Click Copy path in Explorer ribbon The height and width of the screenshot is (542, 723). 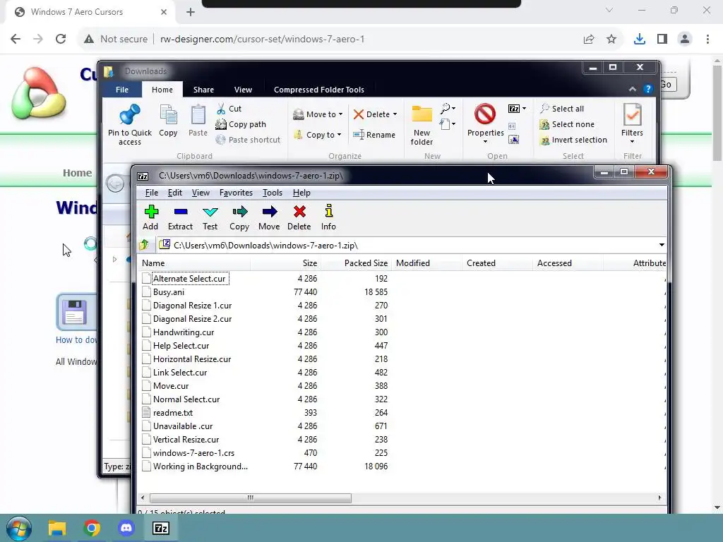[x=241, y=124]
